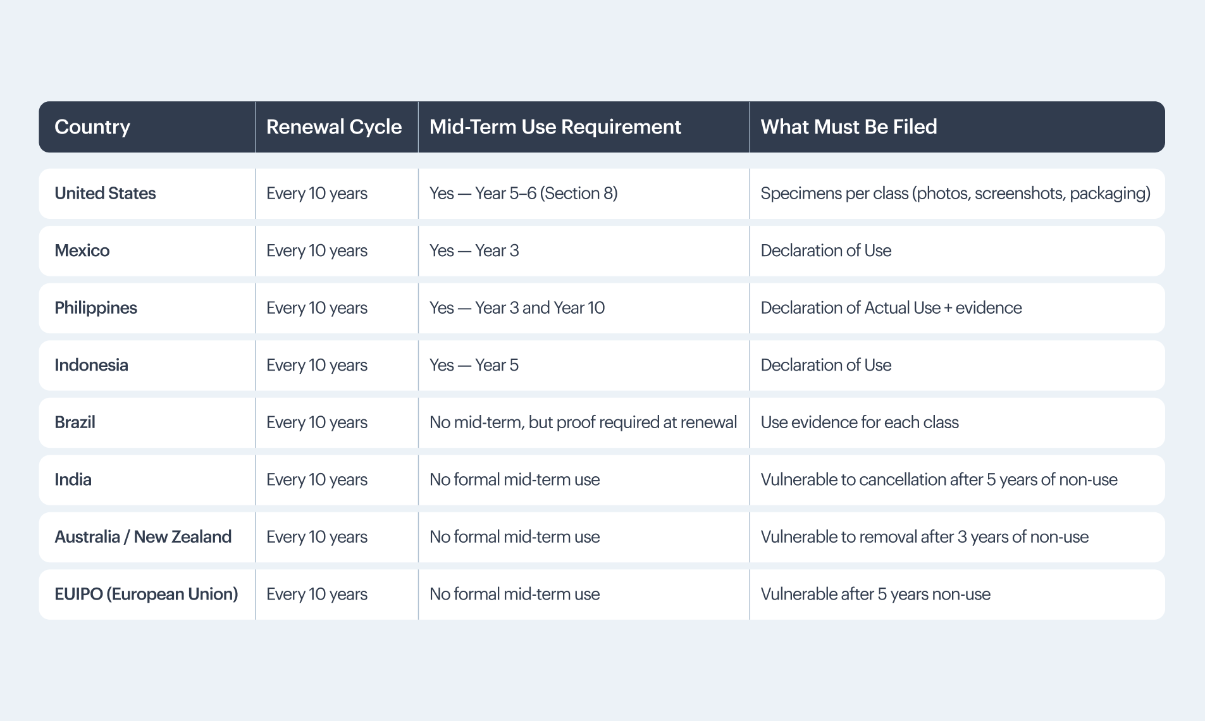Select the United States row label
The image size is (1205, 721).
(105, 194)
